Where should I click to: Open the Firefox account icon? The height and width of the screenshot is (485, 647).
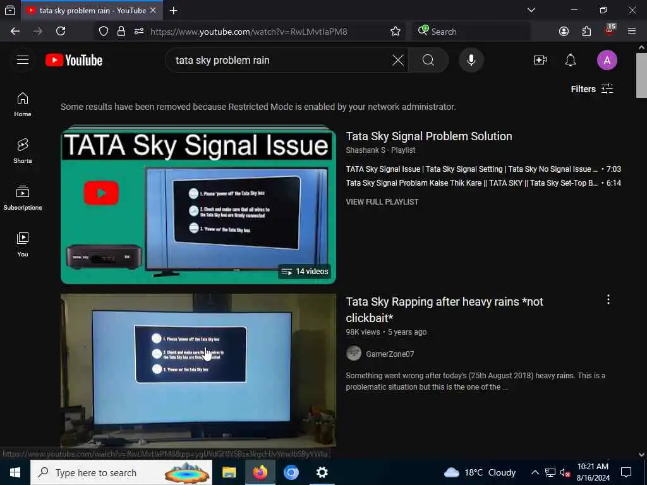pos(564,32)
